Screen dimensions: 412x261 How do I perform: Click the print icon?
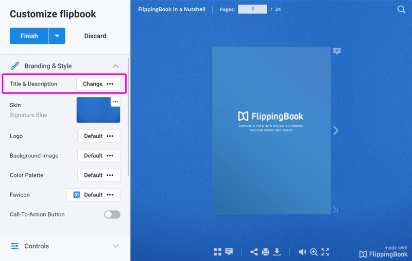pos(265,252)
